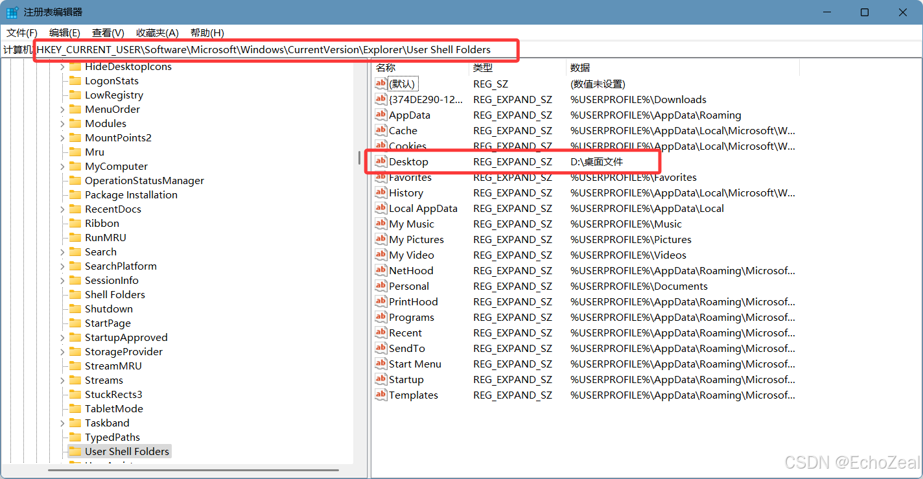Expand the Modules key chevron
This screenshot has width=923, height=479.
(x=62, y=124)
